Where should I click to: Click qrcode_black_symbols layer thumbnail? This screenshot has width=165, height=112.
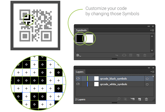(96, 78)
